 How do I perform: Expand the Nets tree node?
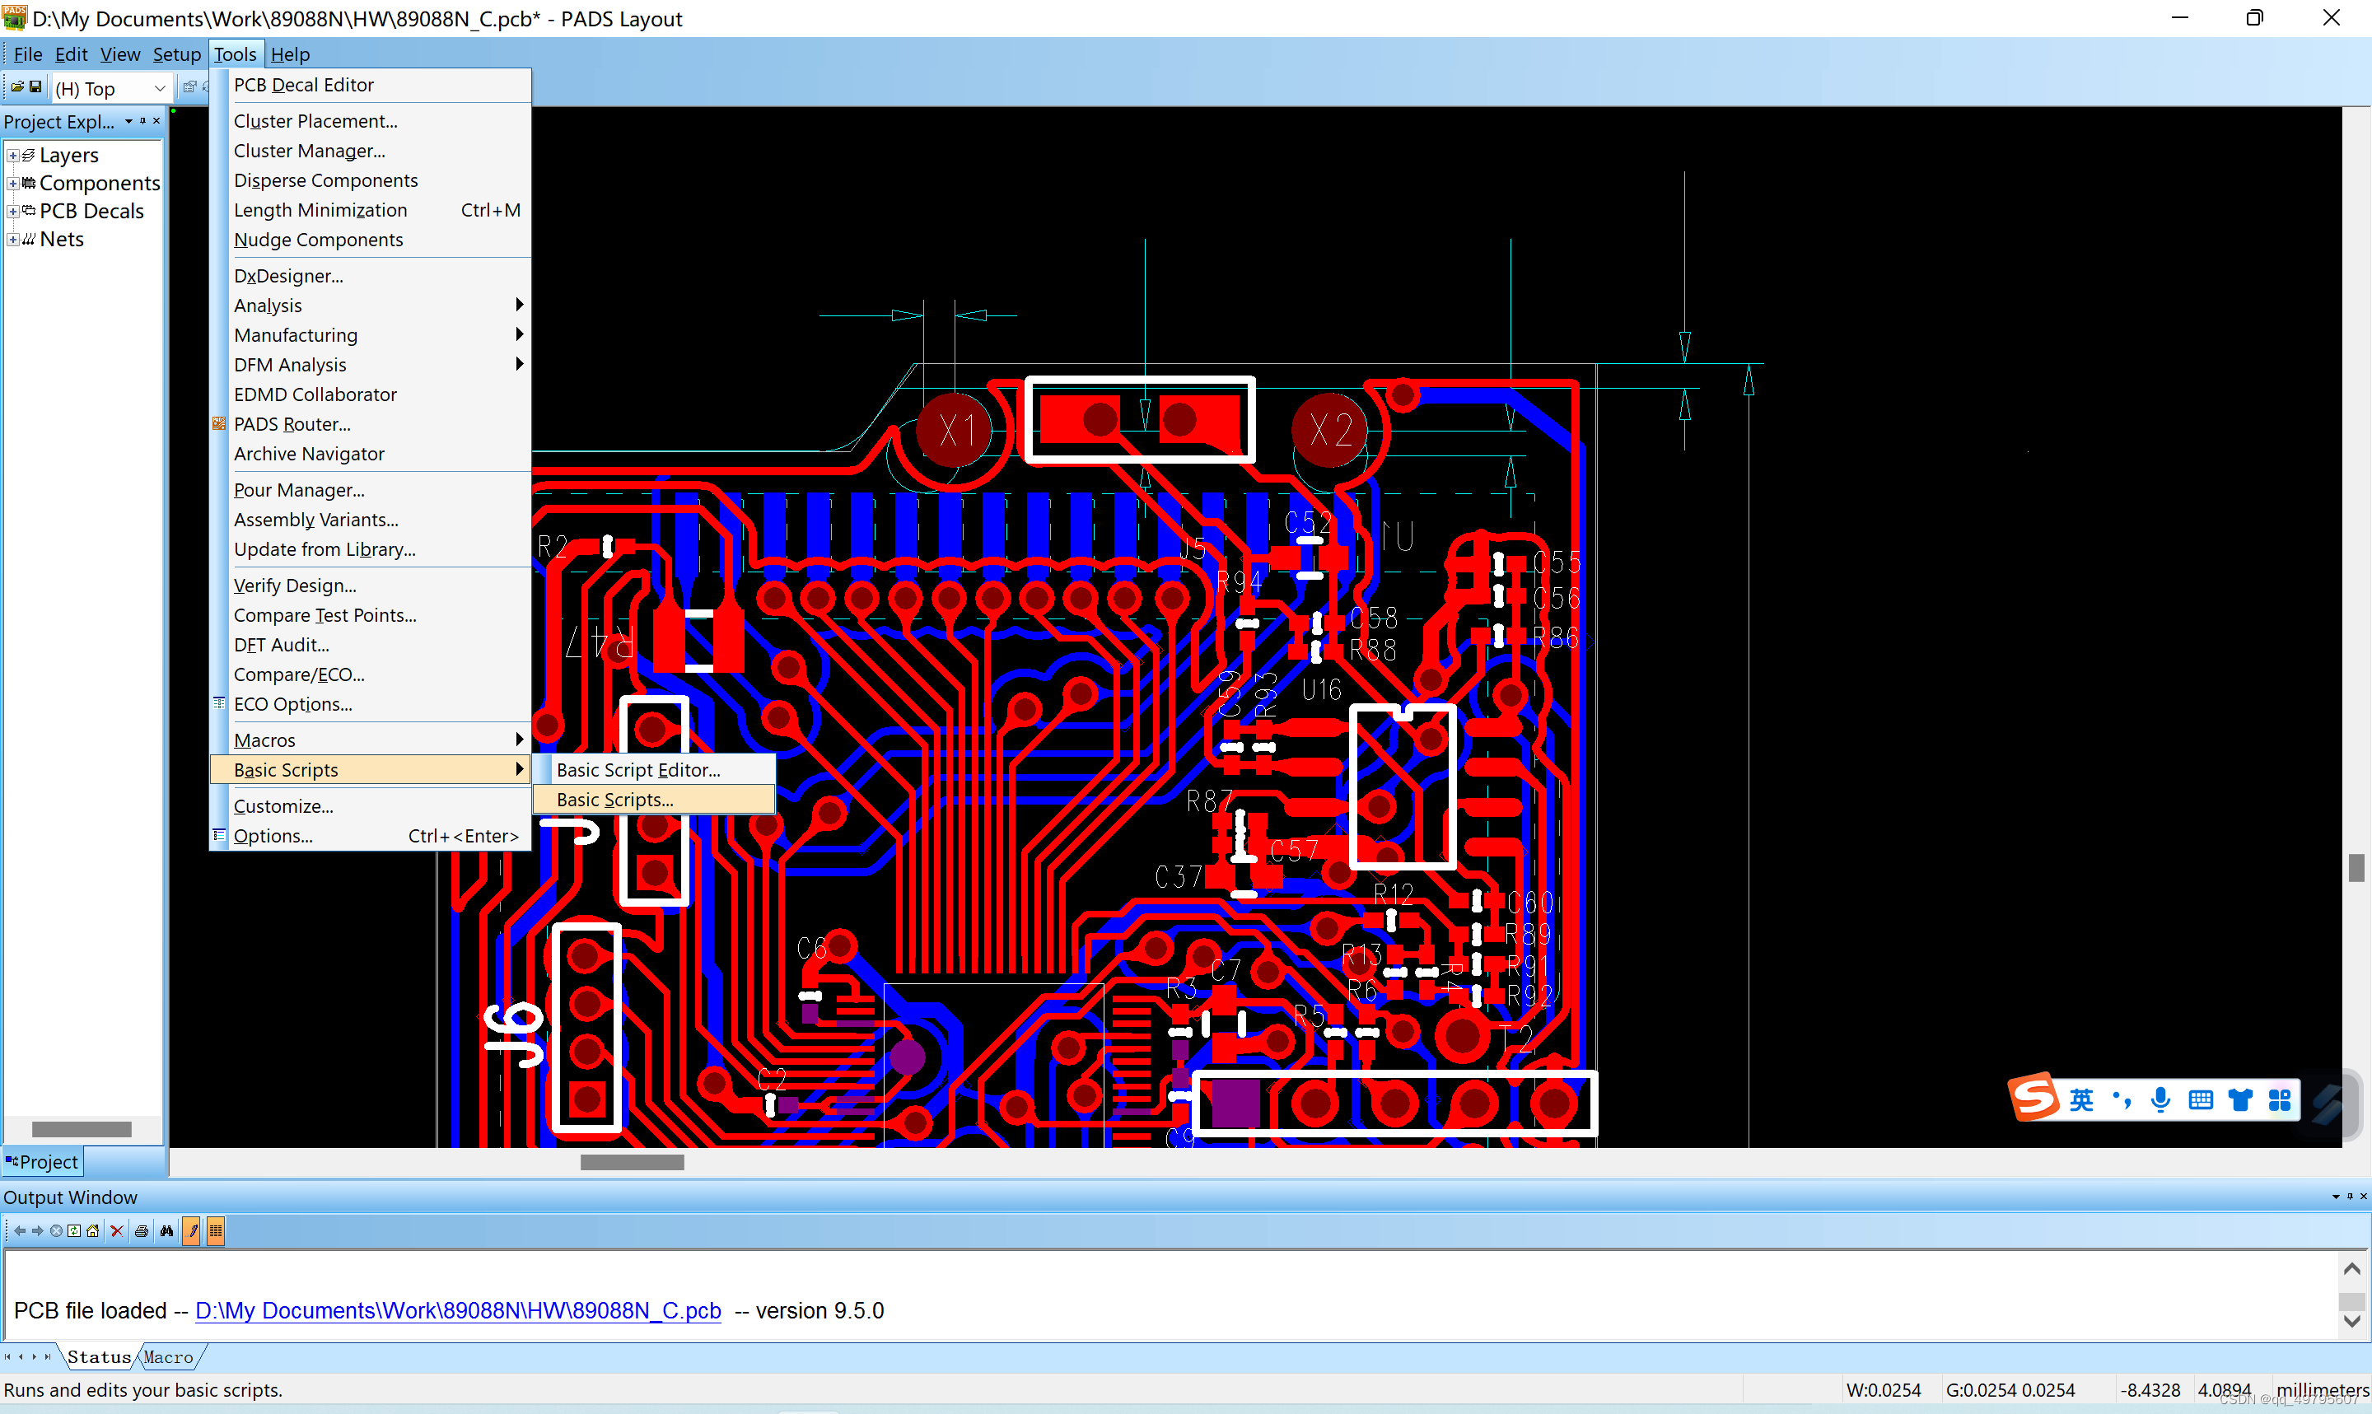click(x=12, y=239)
